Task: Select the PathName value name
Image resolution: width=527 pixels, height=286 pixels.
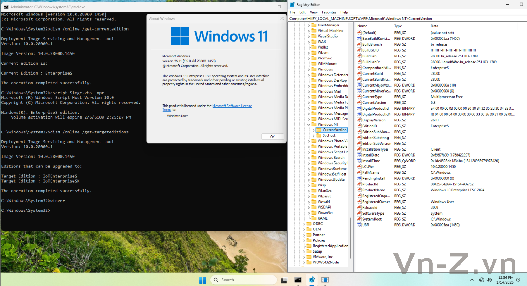Action: (x=371, y=173)
